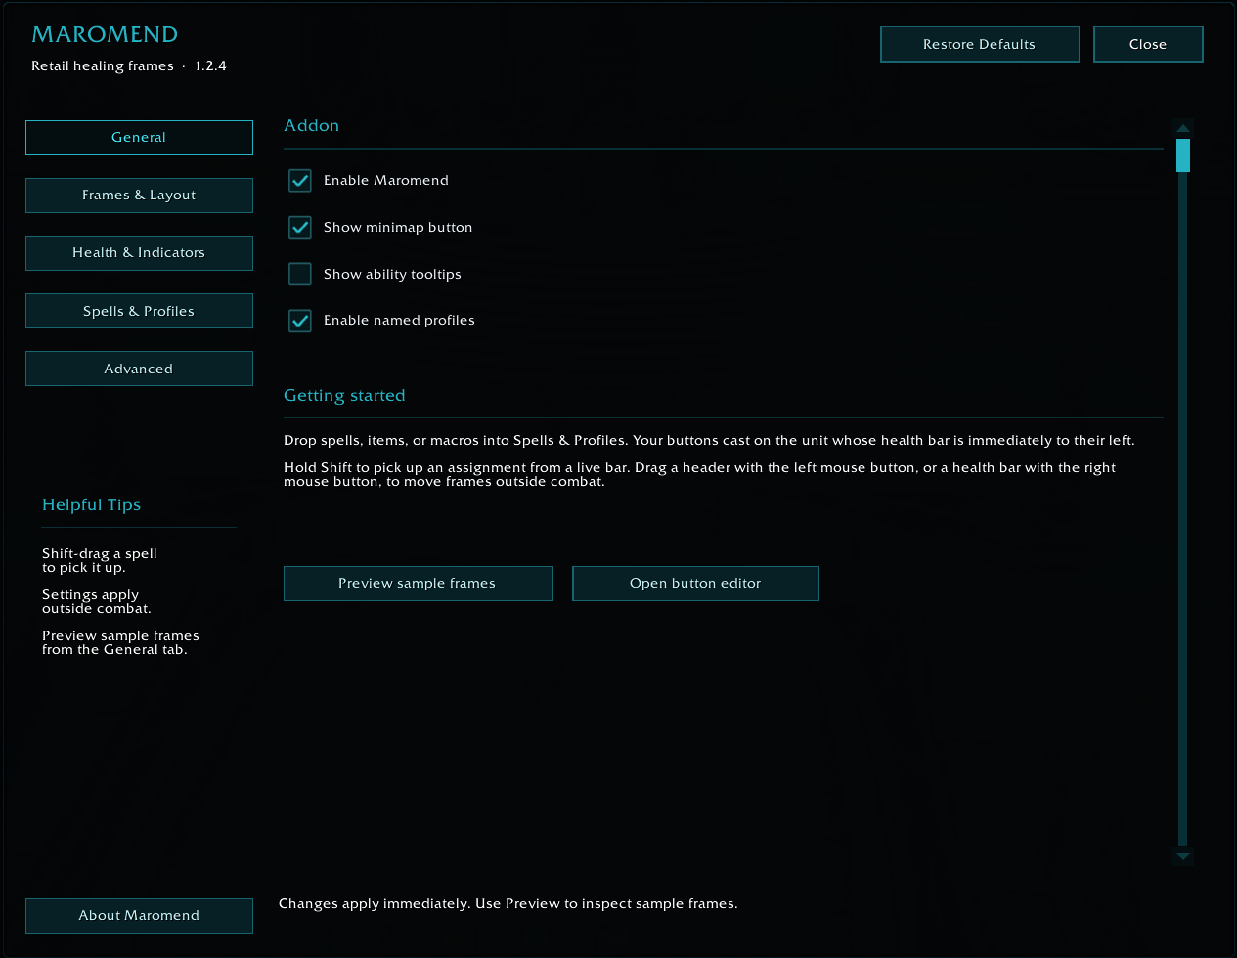Close the Maromend settings window

(1148, 44)
